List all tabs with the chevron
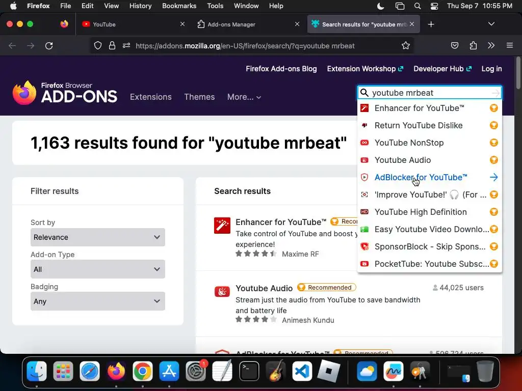 click(491, 24)
